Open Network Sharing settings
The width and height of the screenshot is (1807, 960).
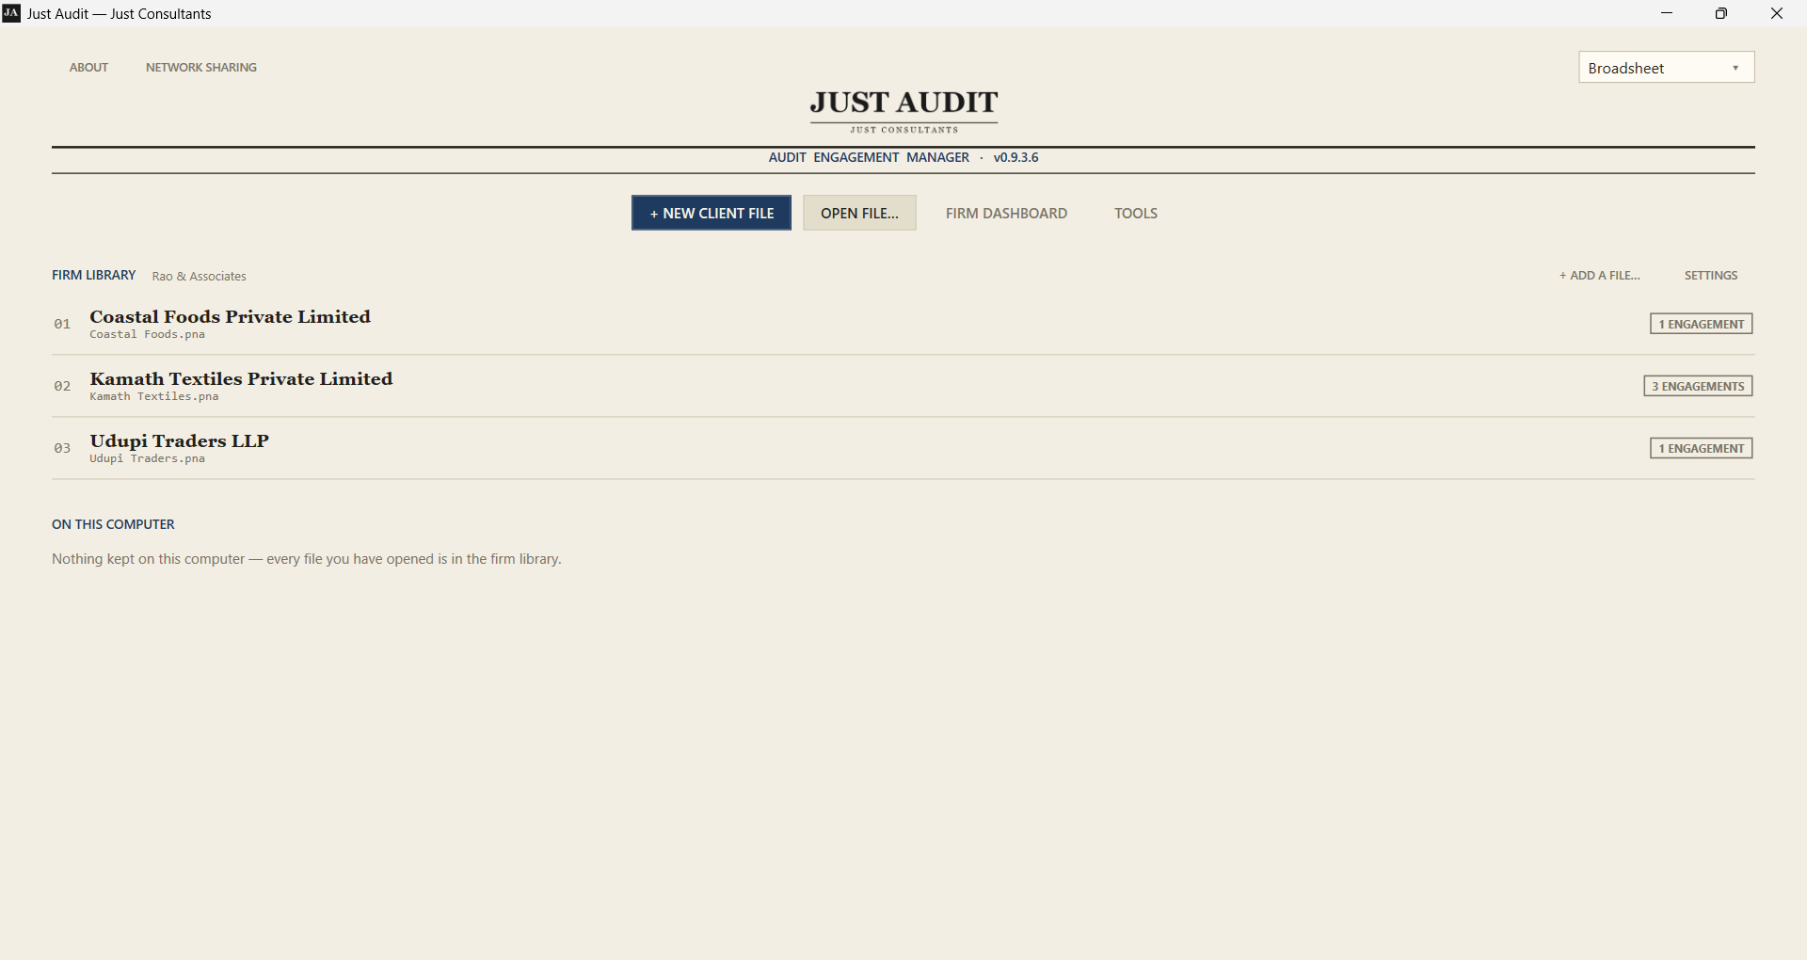point(201,68)
